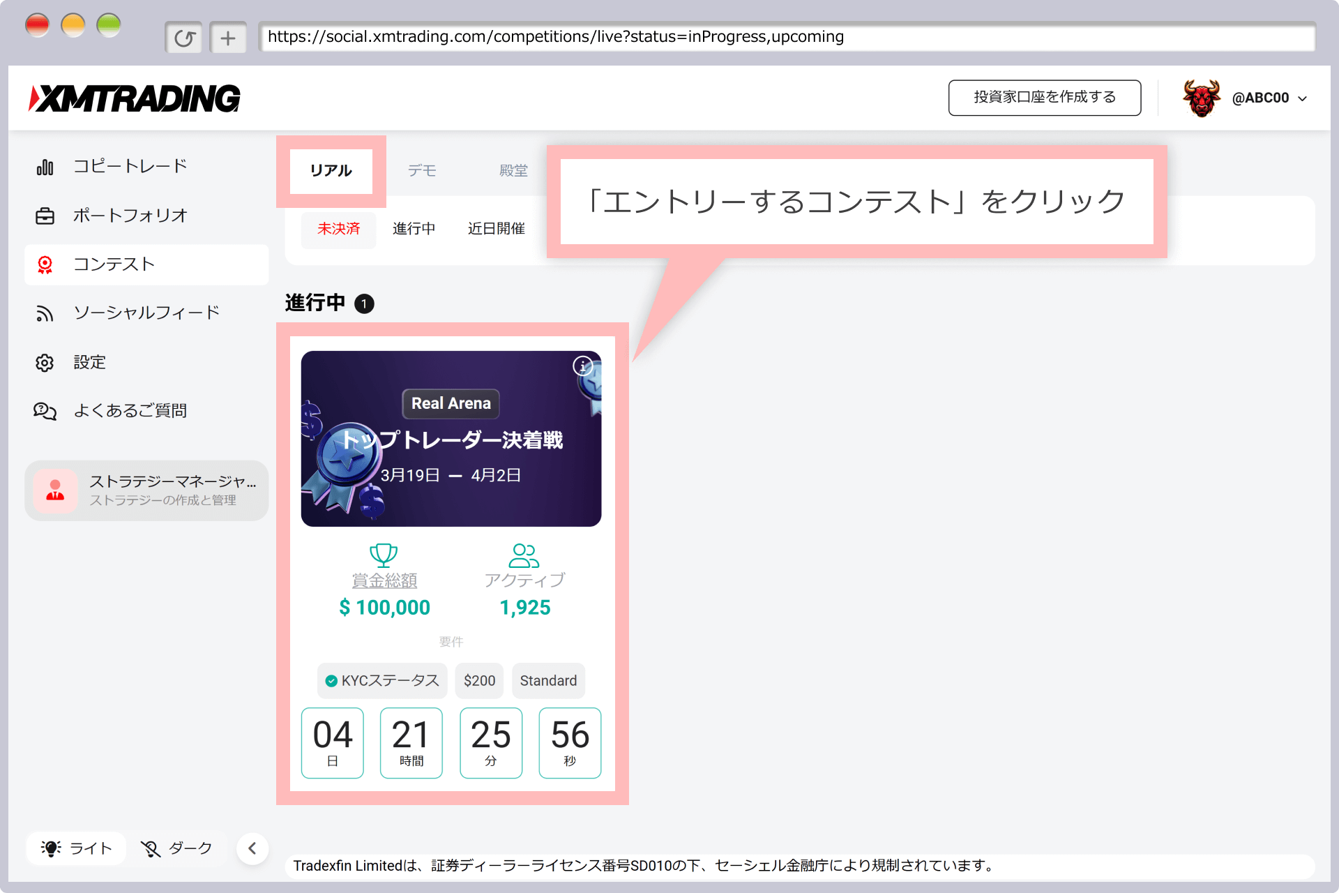Open ソーシャルフィード via its feed icon

(x=45, y=313)
